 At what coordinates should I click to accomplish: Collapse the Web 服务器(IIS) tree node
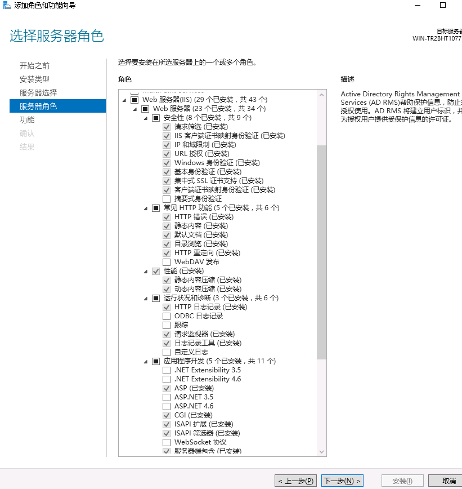[124, 100]
